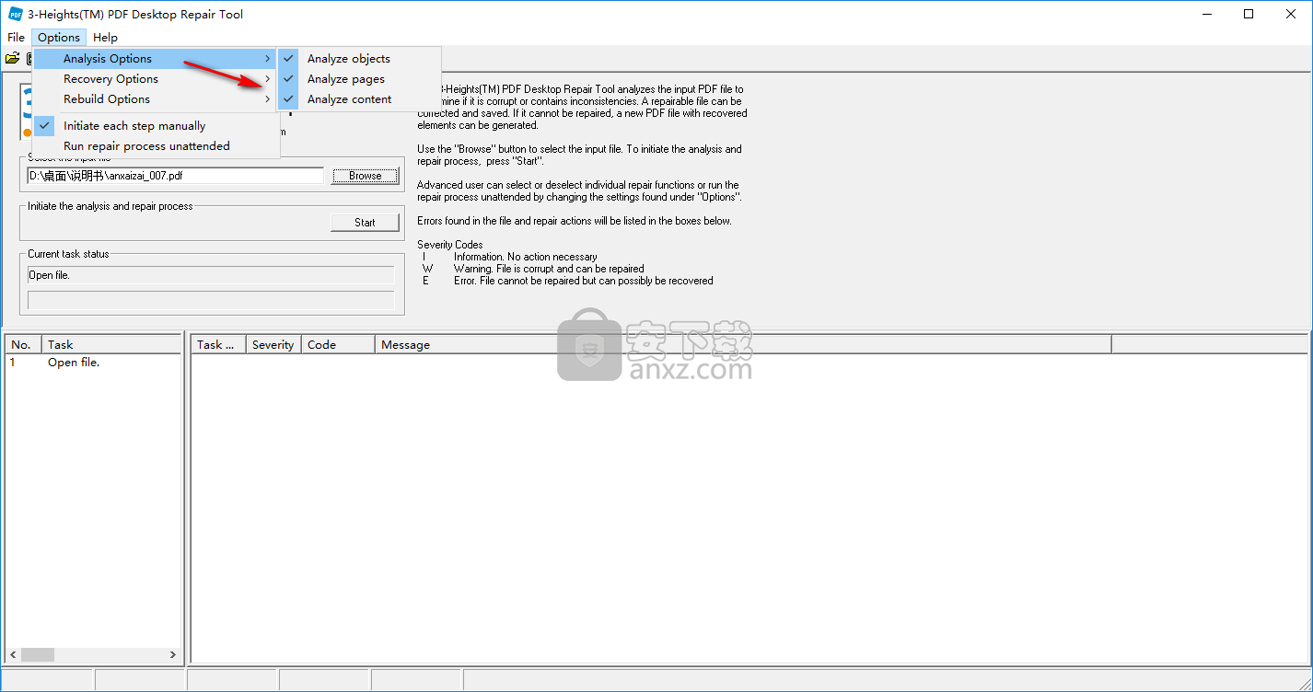Click the Current task status 'Open file.' field

pyautogui.click(x=211, y=275)
